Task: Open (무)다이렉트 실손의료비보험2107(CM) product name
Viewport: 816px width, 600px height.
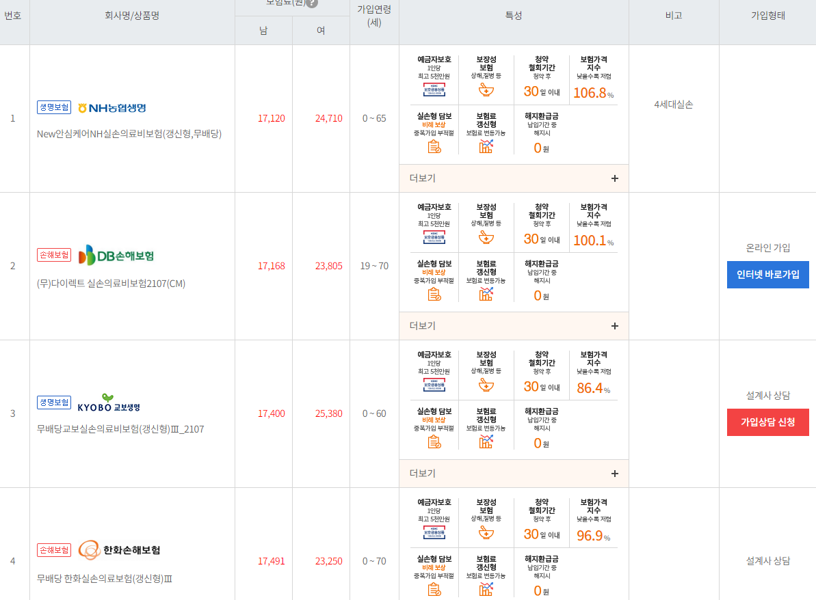Action: (111, 284)
